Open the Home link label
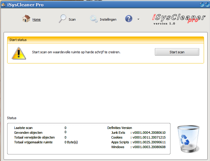Viewport: 210px width, 161px height. click(37, 19)
